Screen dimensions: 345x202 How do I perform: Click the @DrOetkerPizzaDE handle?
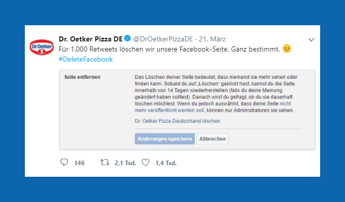coord(162,39)
